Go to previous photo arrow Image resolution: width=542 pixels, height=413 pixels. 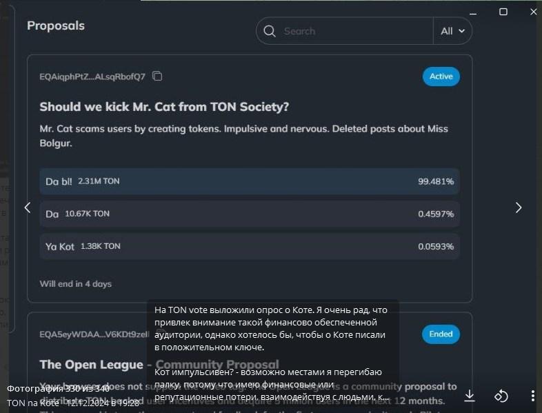coord(28,208)
